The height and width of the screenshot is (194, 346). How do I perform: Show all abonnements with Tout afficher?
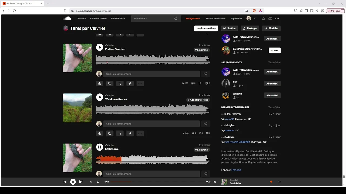pyautogui.click(x=274, y=63)
